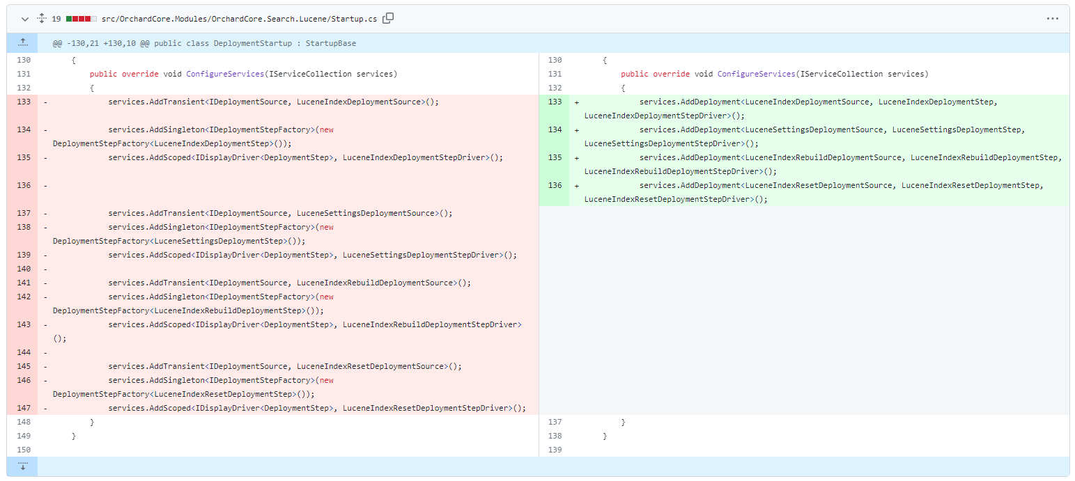Click removed AddScoped LuceneSettingsDeploymentStepDriver line
The image size is (1075, 481).
[x=313, y=255]
